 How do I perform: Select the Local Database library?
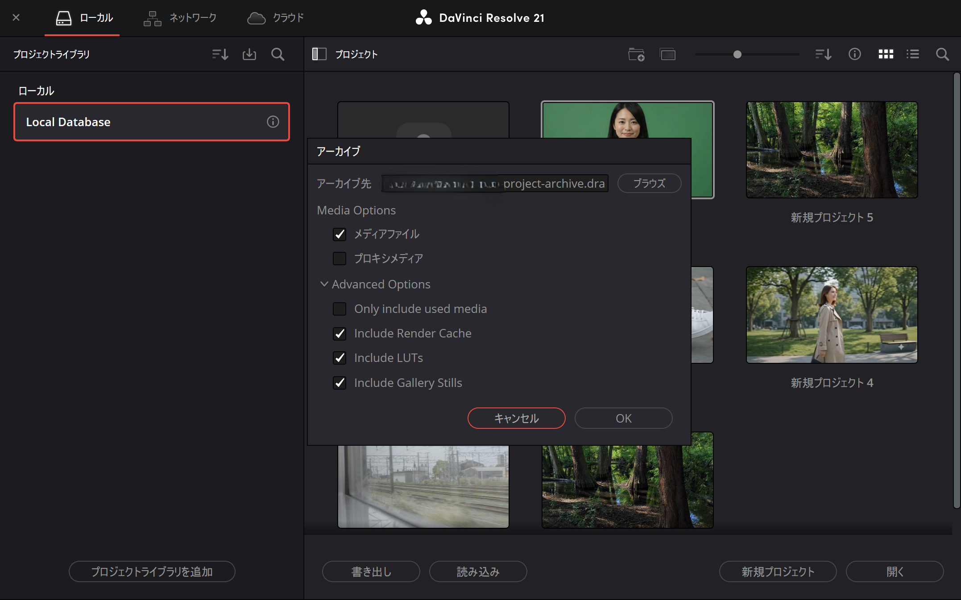coord(152,122)
